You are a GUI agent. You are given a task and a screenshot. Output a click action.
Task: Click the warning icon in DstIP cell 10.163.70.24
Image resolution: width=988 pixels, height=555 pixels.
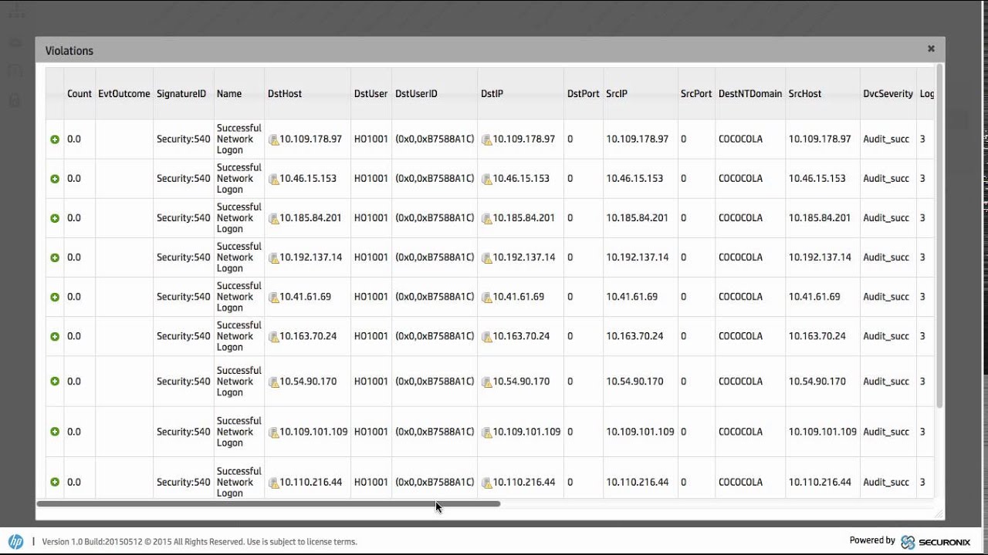tap(486, 336)
